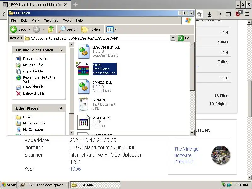Screen dimensions: 252x189
Task: Open the Favorites menu
Action: click(51, 20)
